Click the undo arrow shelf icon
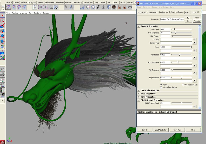206x144 pixels. (130, 7)
